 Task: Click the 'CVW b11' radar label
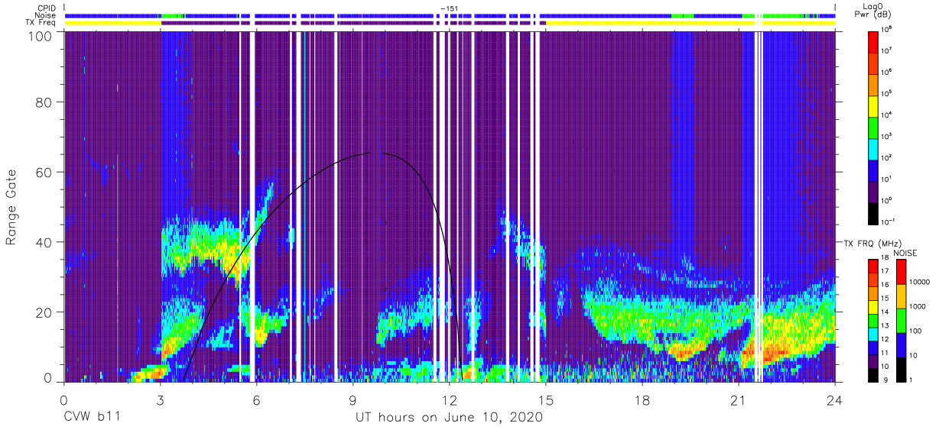coord(92,418)
